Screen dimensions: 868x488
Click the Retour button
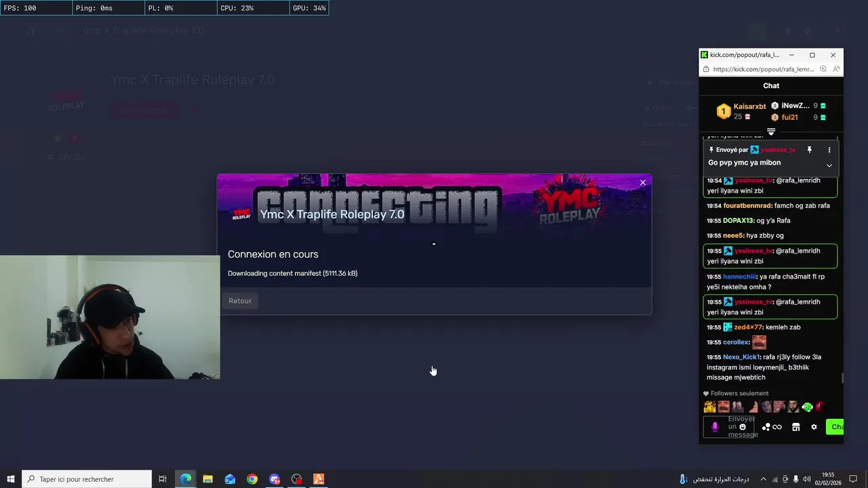[240, 301]
